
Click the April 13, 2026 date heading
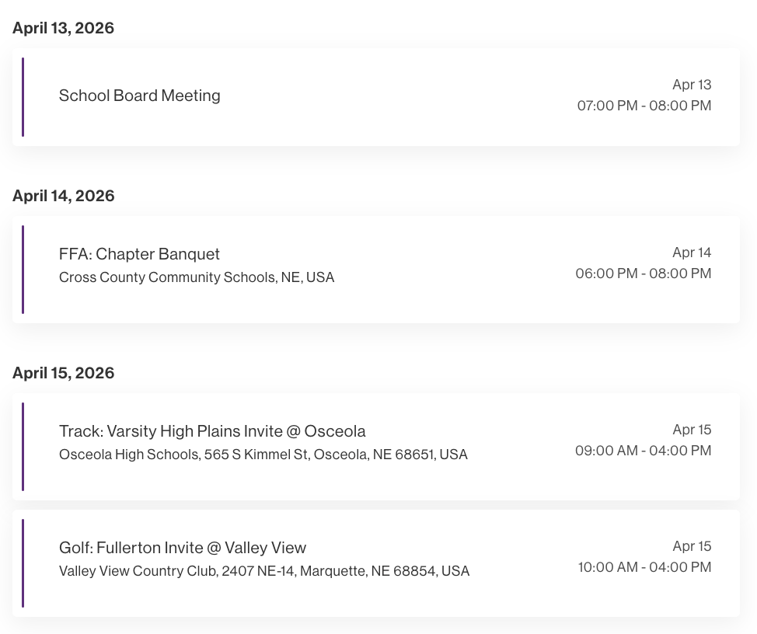tap(63, 28)
